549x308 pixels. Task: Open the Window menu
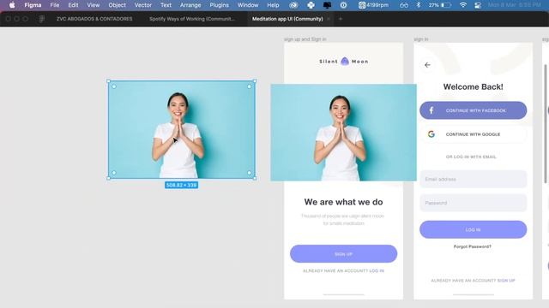(248, 5)
